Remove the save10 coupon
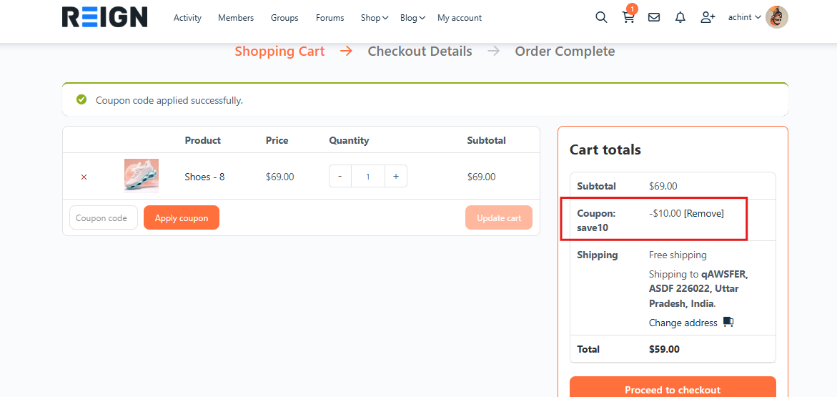 click(x=703, y=213)
